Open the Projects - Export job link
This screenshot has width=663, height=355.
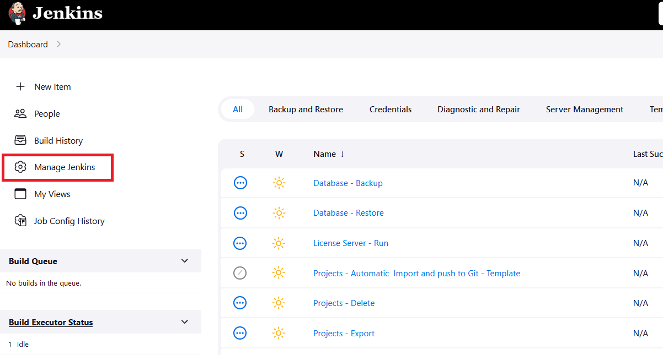[x=344, y=334]
